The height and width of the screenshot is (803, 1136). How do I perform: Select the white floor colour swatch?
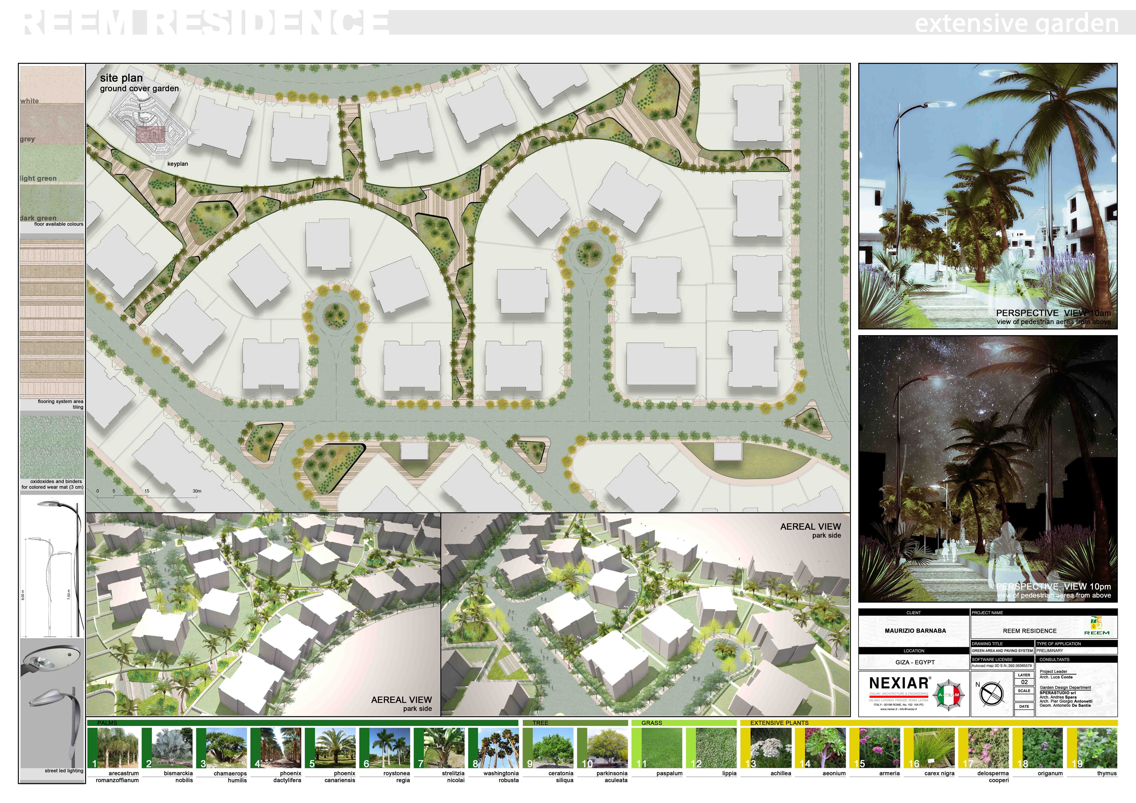pyautogui.click(x=52, y=85)
